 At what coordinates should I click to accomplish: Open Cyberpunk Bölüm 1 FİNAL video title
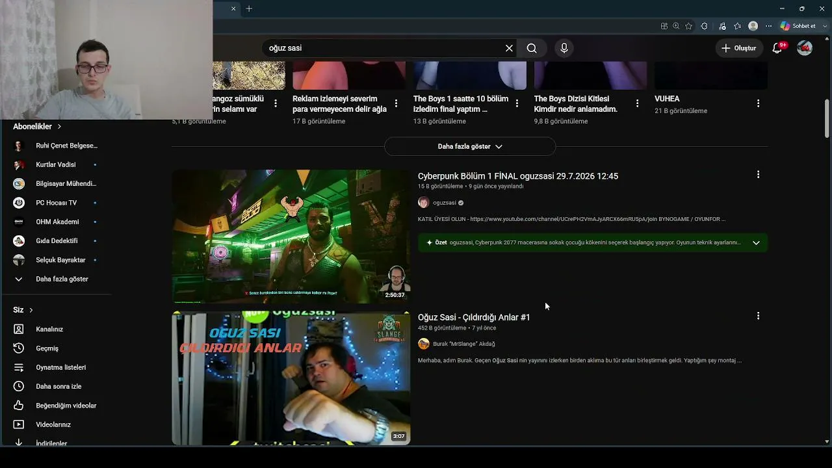point(518,176)
